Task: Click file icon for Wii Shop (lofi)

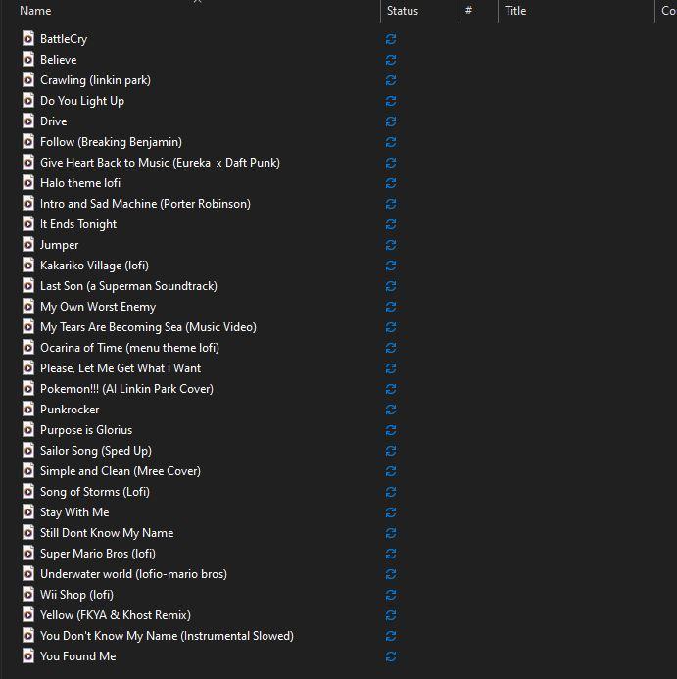Action: point(28,594)
